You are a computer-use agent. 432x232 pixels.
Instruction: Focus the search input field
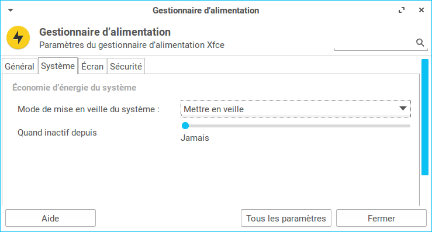[x=375, y=43]
